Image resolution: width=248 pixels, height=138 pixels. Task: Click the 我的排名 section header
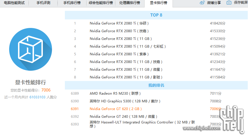(156, 86)
